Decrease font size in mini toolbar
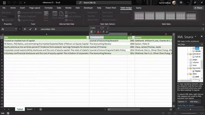The width and height of the screenshot is (205, 115). 107,32
